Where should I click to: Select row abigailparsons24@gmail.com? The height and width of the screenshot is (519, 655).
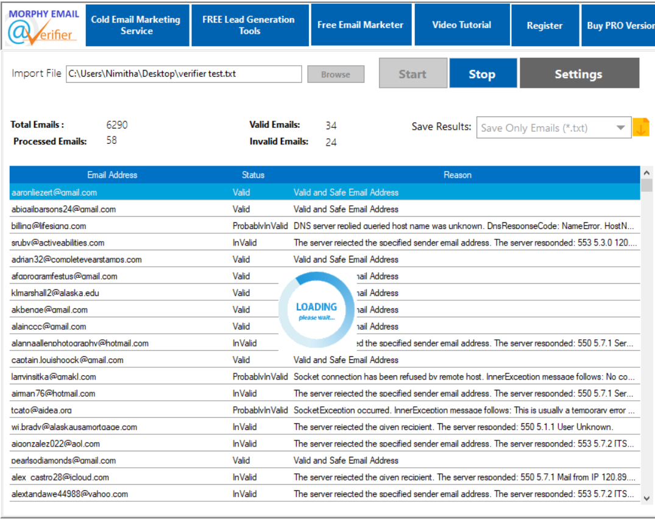[x=325, y=209]
